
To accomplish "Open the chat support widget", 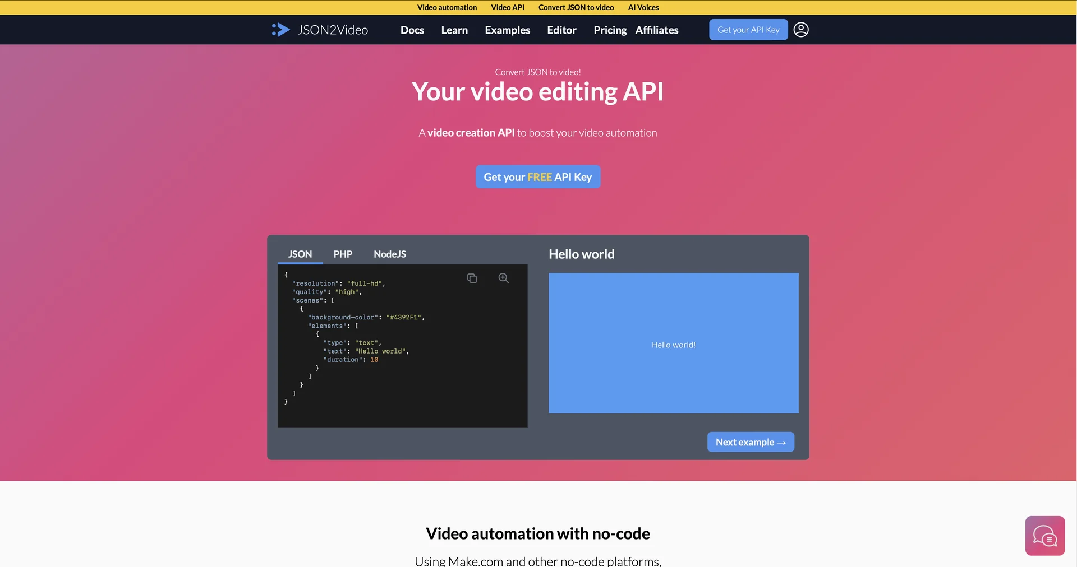I will pos(1045,536).
